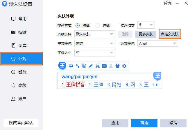Choose candidate 1. 王牌拼音

click(73, 85)
